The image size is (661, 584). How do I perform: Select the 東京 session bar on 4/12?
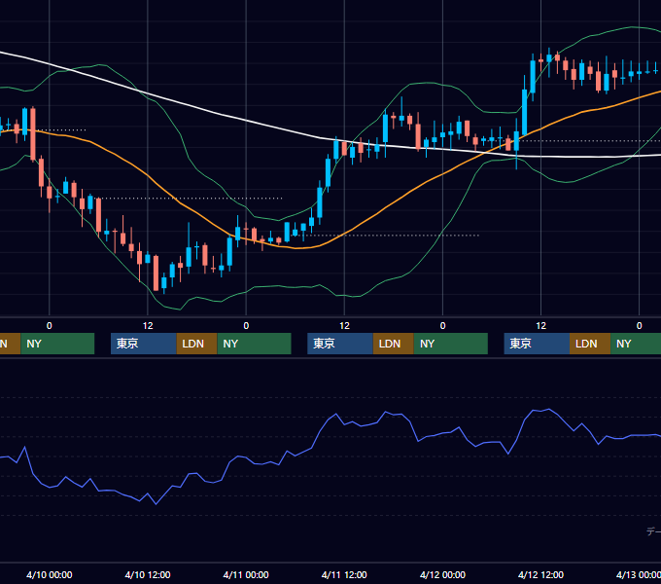point(537,344)
